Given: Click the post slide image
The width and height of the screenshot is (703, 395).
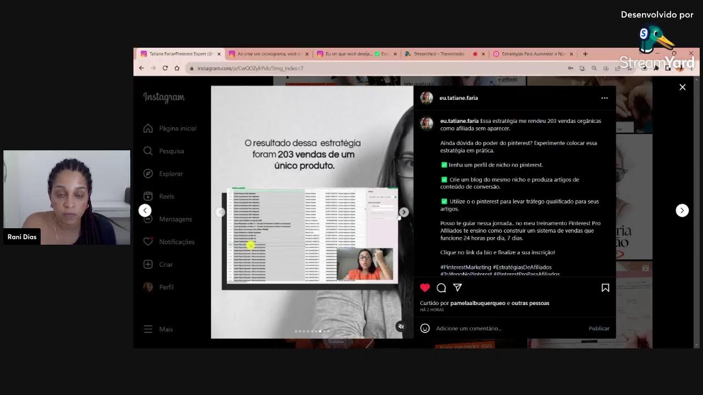Looking at the screenshot, I should tap(312, 212).
